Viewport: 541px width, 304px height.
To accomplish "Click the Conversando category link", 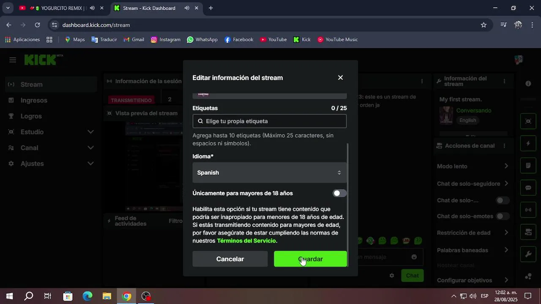I will [x=474, y=111].
